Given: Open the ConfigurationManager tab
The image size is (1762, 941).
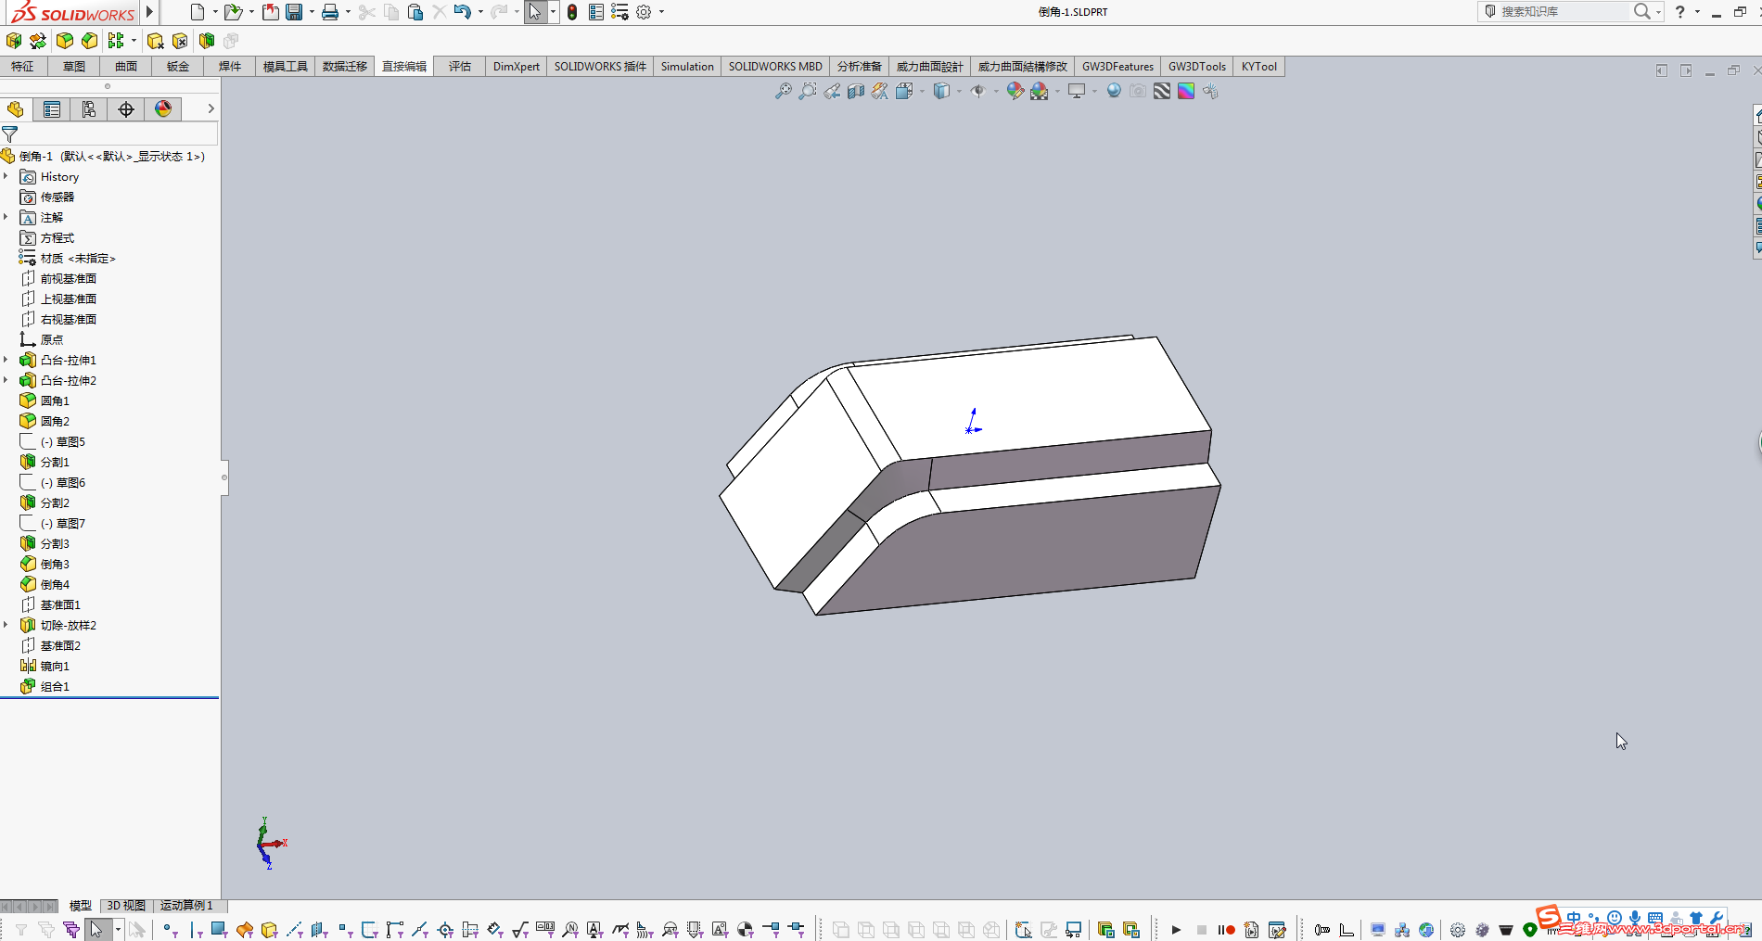Looking at the screenshot, I should click(89, 109).
